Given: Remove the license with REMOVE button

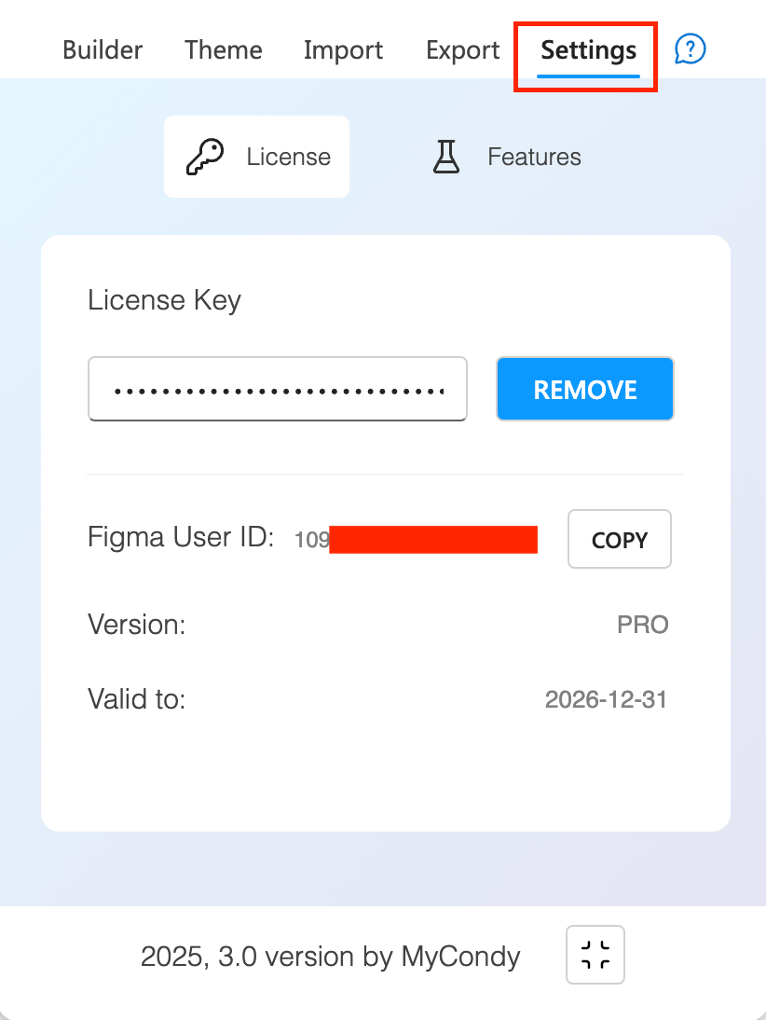Looking at the screenshot, I should coord(585,389).
